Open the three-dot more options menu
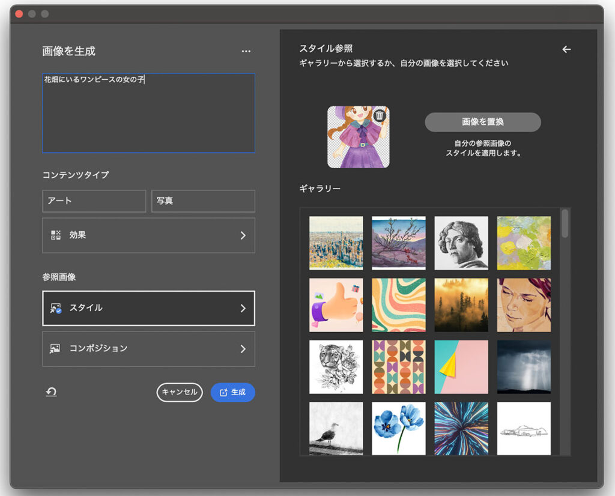The height and width of the screenshot is (496, 615). click(246, 52)
